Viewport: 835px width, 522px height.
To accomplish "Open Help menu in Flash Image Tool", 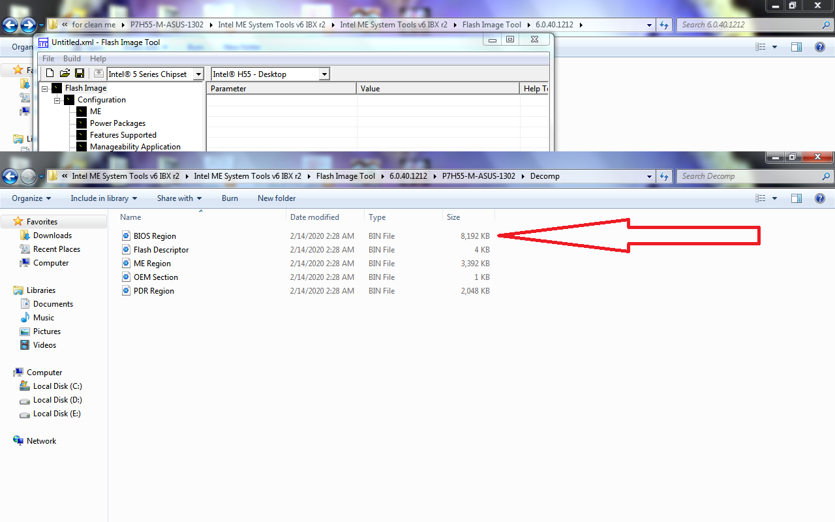I will click(x=98, y=59).
